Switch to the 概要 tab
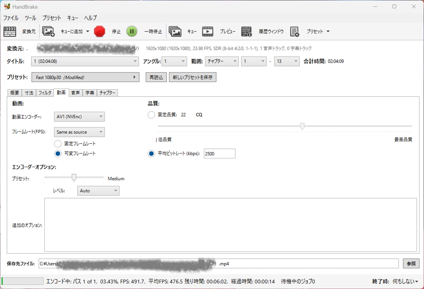This screenshot has width=424, height=289. pyautogui.click(x=14, y=93)
